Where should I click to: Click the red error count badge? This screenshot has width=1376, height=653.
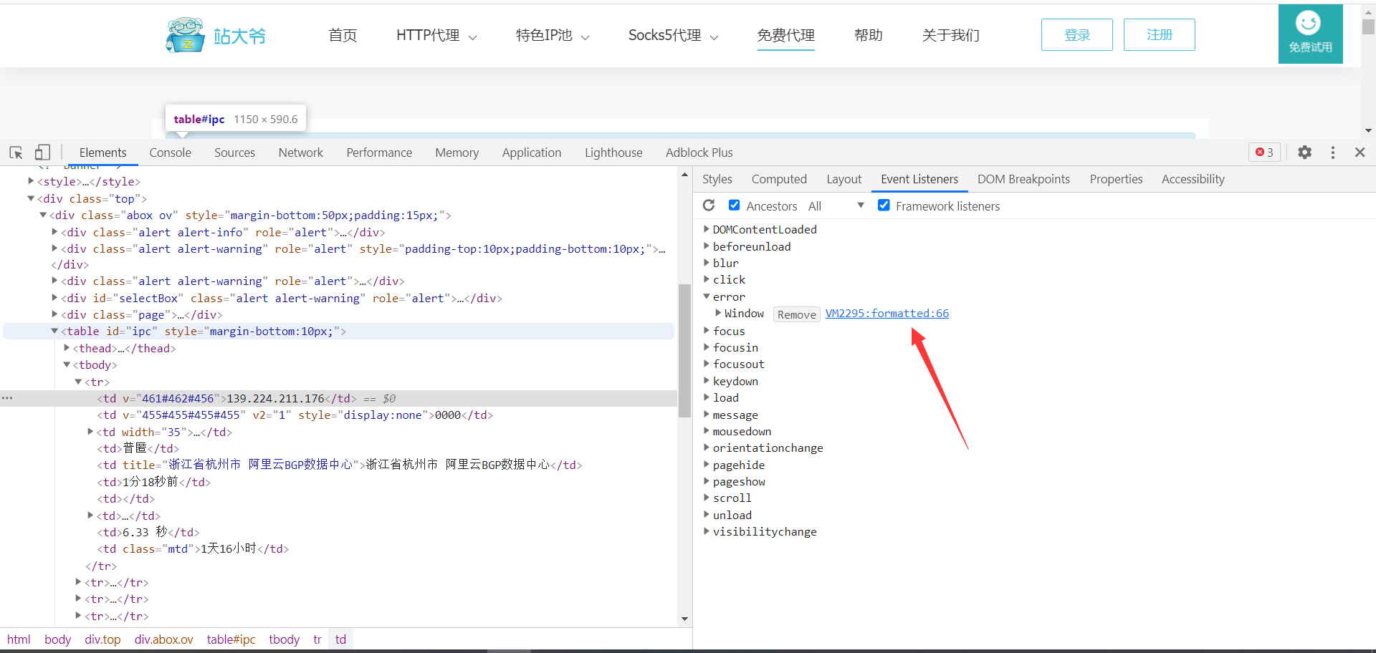tap(1264, 153)
